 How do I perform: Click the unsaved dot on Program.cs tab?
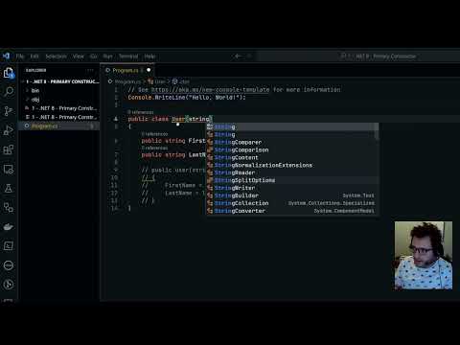(x=149, y=70)
